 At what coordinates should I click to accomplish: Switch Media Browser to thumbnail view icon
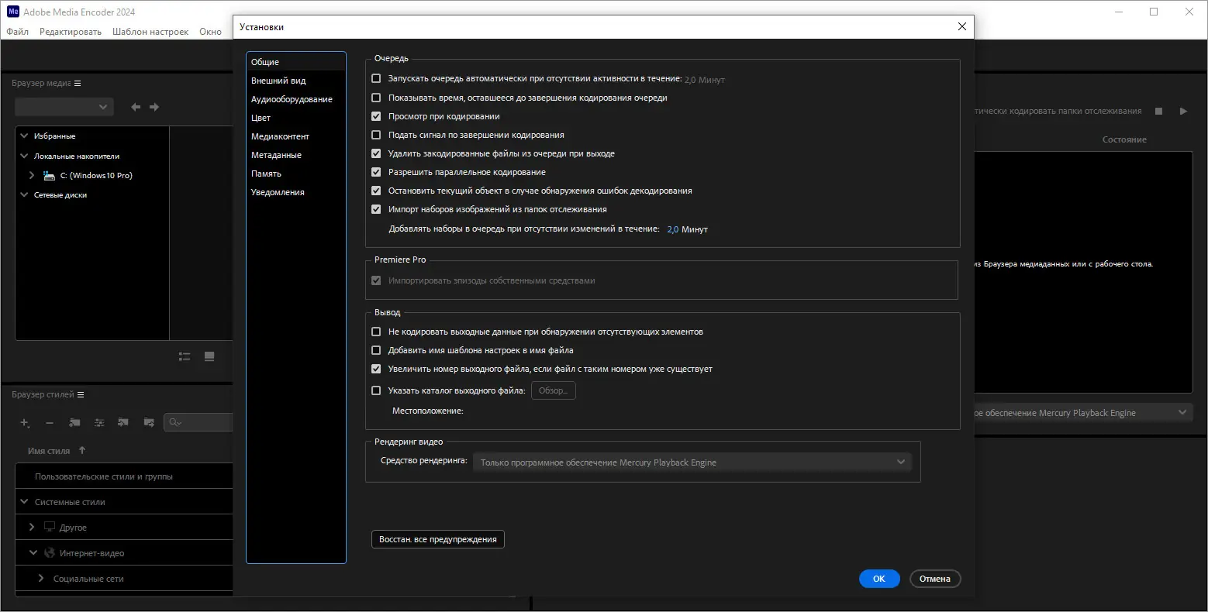pyautogui.click(x=209, y=356)
